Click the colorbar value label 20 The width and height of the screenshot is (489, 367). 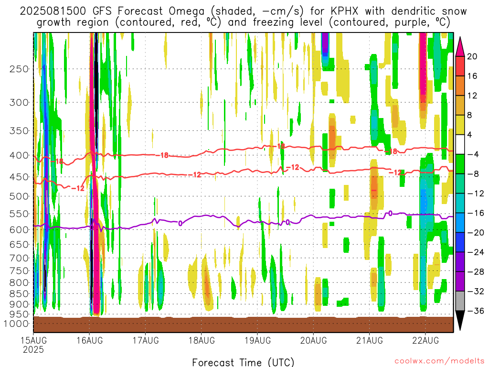tap(472, 56)
